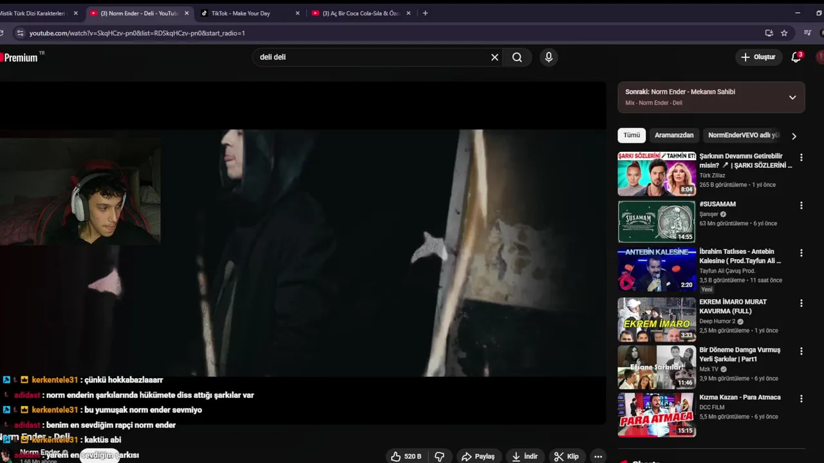Clear the search box text with X
The width and height of the screenshot is (824, 463).
point(494,57)
